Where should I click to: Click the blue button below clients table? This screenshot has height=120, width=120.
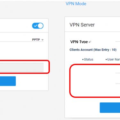110,108
